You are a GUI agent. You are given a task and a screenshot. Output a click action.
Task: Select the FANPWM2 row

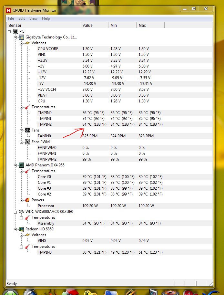tap(125, 159)
